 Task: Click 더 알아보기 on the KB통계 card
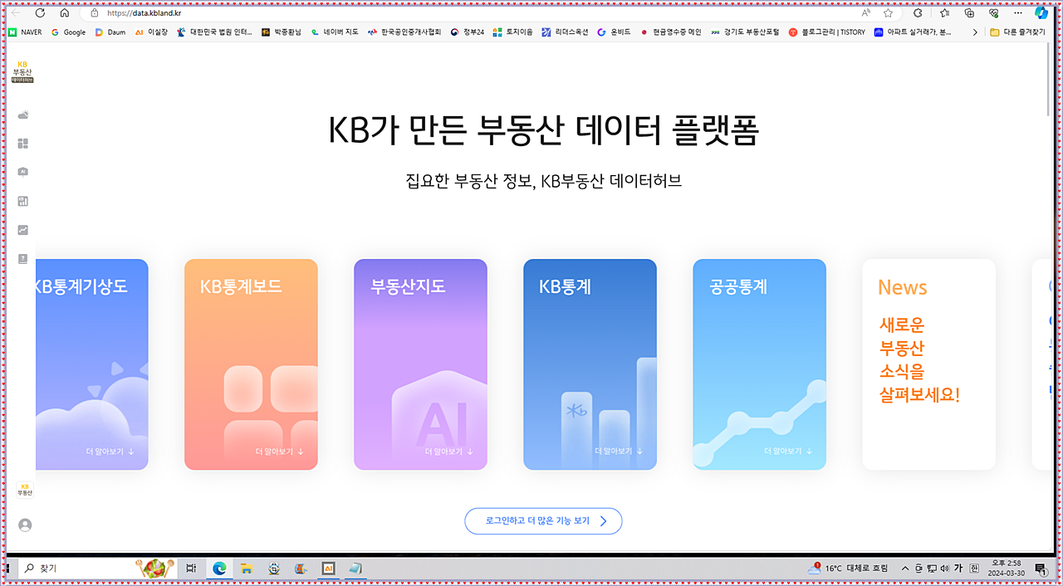pos(619,452)
